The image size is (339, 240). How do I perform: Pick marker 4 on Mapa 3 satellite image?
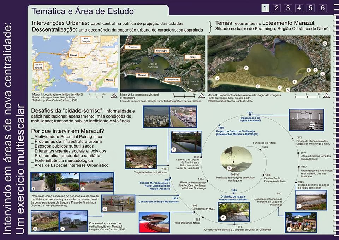[280, 87]
